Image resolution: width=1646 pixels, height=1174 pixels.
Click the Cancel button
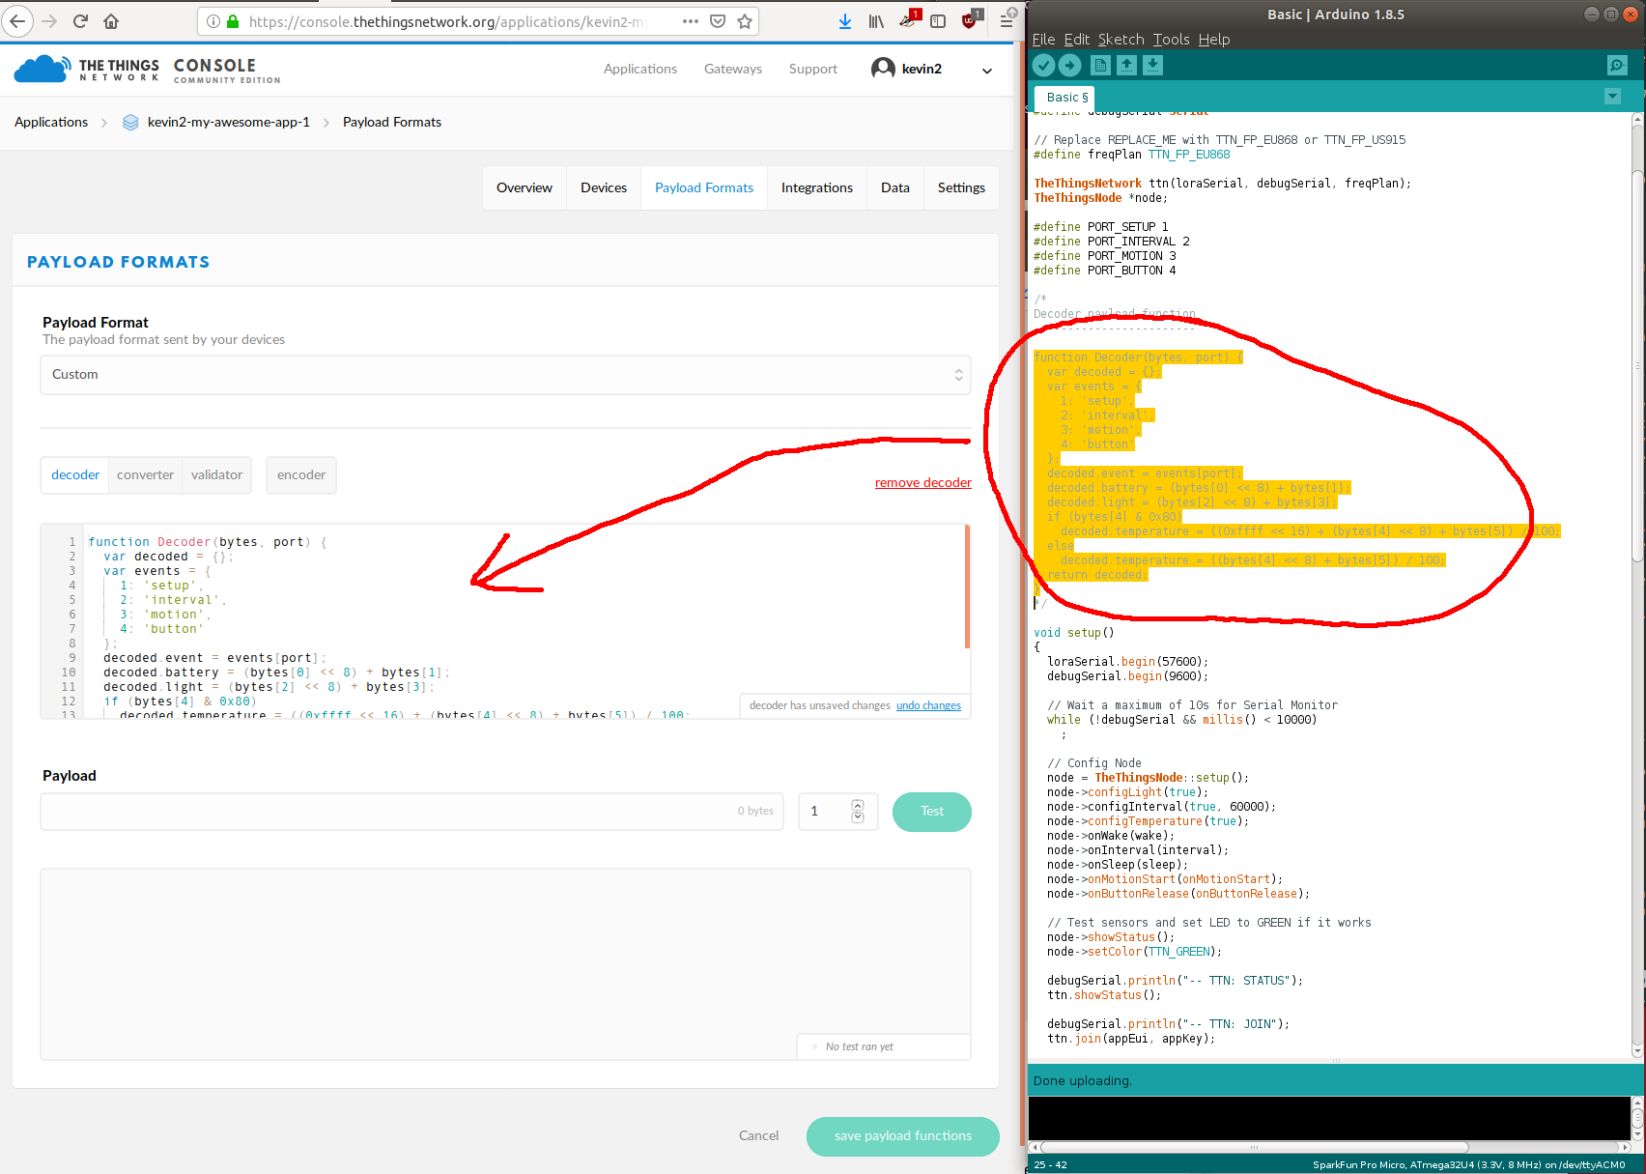pos(758,1136)
